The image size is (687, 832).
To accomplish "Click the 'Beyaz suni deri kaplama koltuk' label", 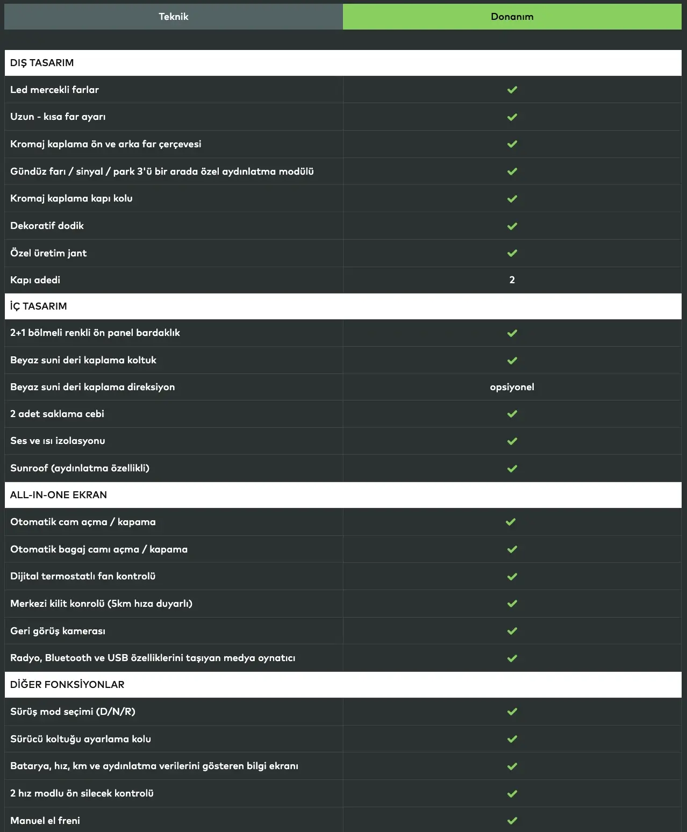I will [x=83, y=360].
